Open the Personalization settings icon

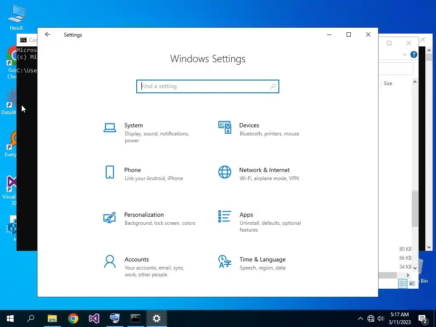(109, 217)
